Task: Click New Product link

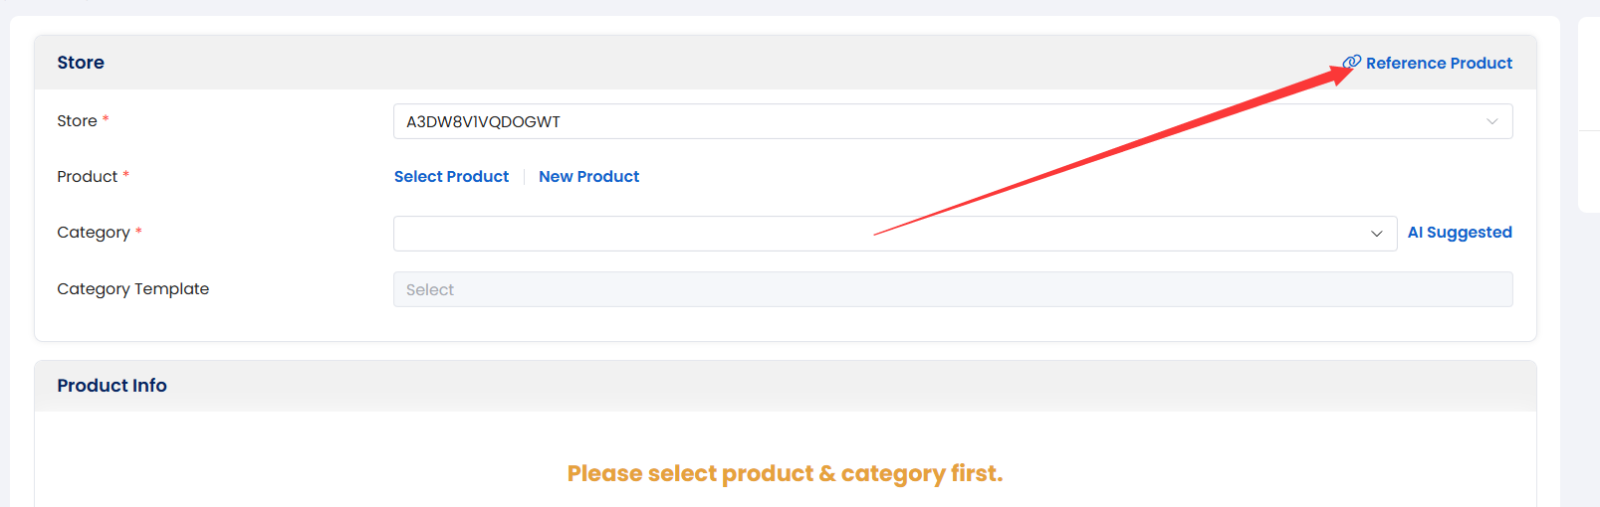Action: pos(589,176)
